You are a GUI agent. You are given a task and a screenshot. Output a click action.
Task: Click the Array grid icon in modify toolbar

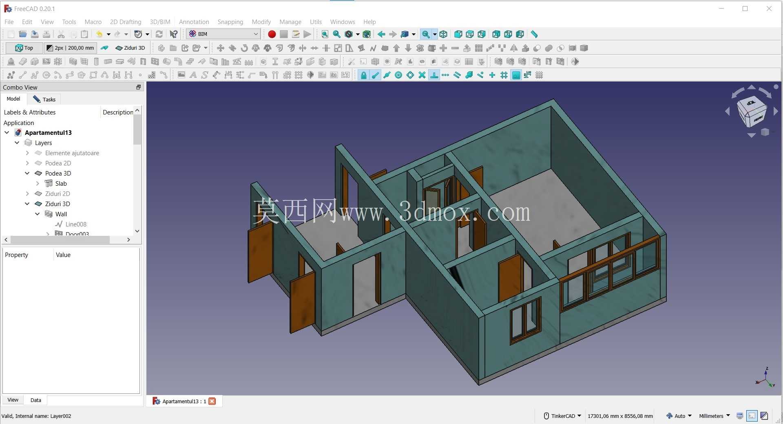479,48
